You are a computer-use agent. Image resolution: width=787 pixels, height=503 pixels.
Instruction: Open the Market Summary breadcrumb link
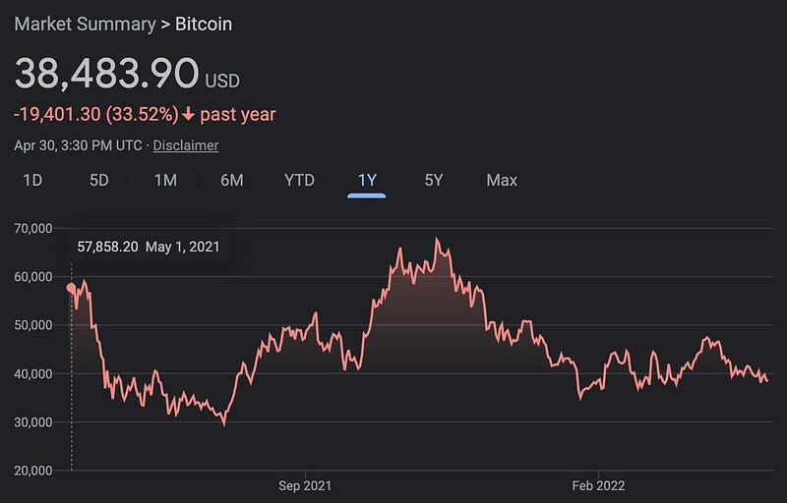pos(85,24)
